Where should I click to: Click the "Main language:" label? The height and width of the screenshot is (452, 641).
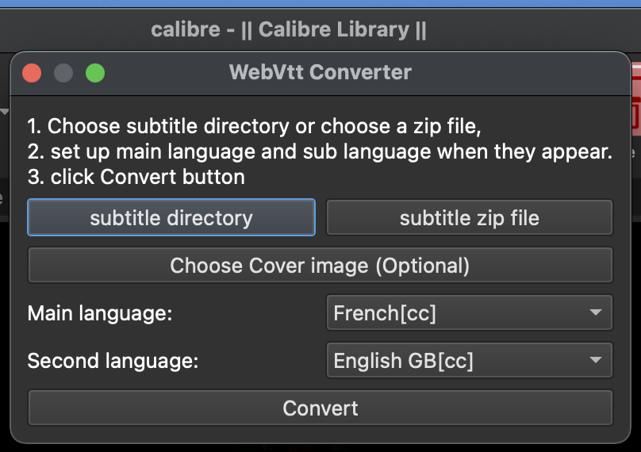coord(100,313)
